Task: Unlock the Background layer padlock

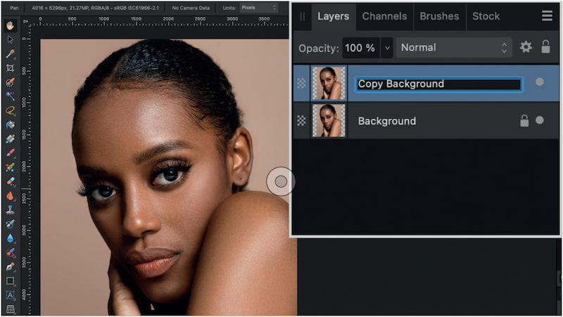Action: (524, 120)
